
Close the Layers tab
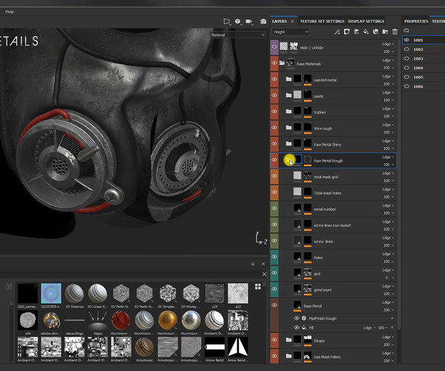pos(292,22)
